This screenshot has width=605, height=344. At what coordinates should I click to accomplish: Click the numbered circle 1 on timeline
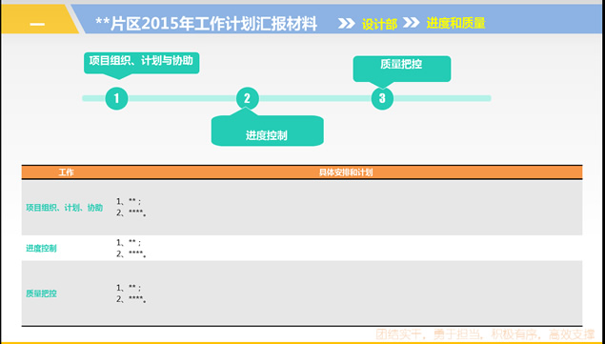point(116,98)
